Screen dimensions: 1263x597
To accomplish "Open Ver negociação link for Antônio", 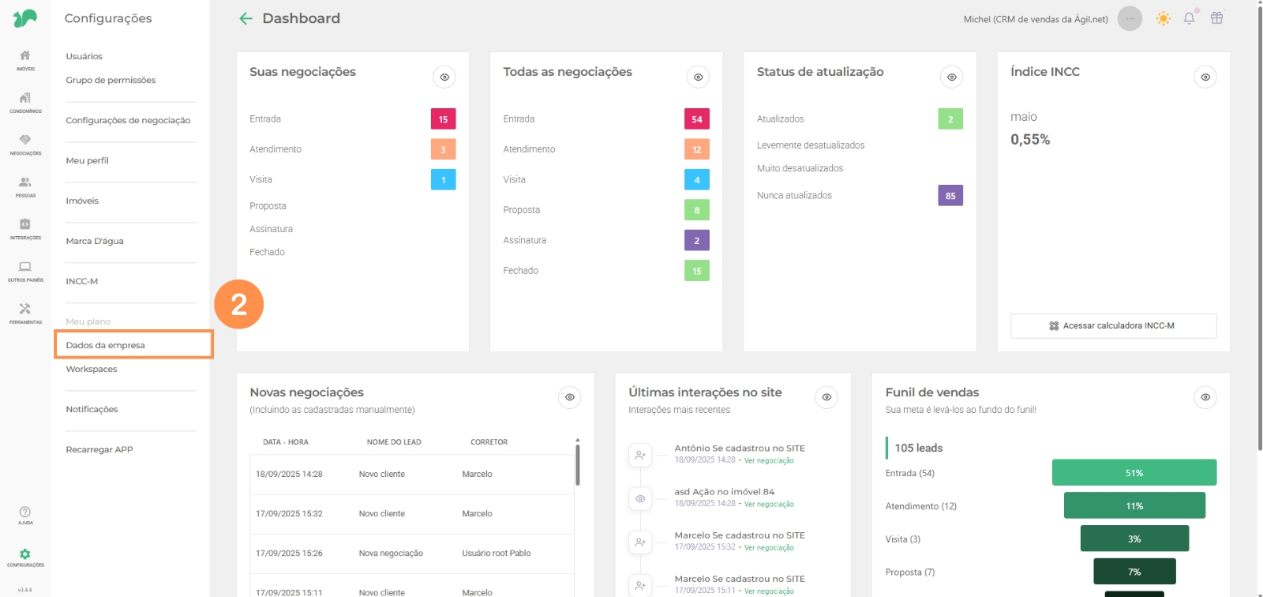I will pos(769,460).
